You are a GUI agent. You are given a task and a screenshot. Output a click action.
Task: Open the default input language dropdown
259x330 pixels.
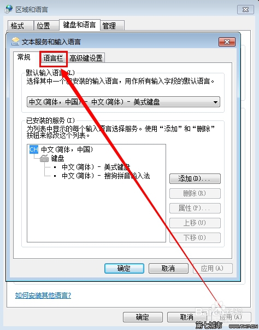(123, 102)
